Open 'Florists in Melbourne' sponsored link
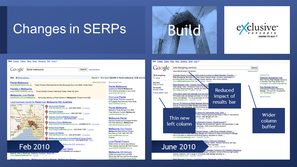This screenshot has width=297, height=167. pyautogui.click(x=21, y=89)
